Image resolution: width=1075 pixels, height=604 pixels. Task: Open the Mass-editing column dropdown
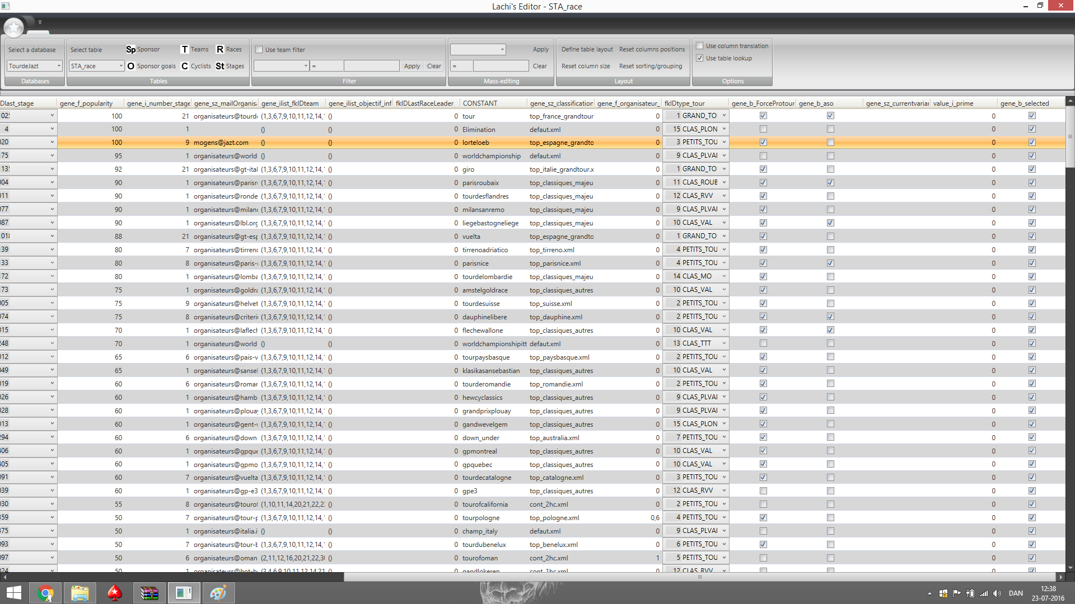[x=502, y=49]
